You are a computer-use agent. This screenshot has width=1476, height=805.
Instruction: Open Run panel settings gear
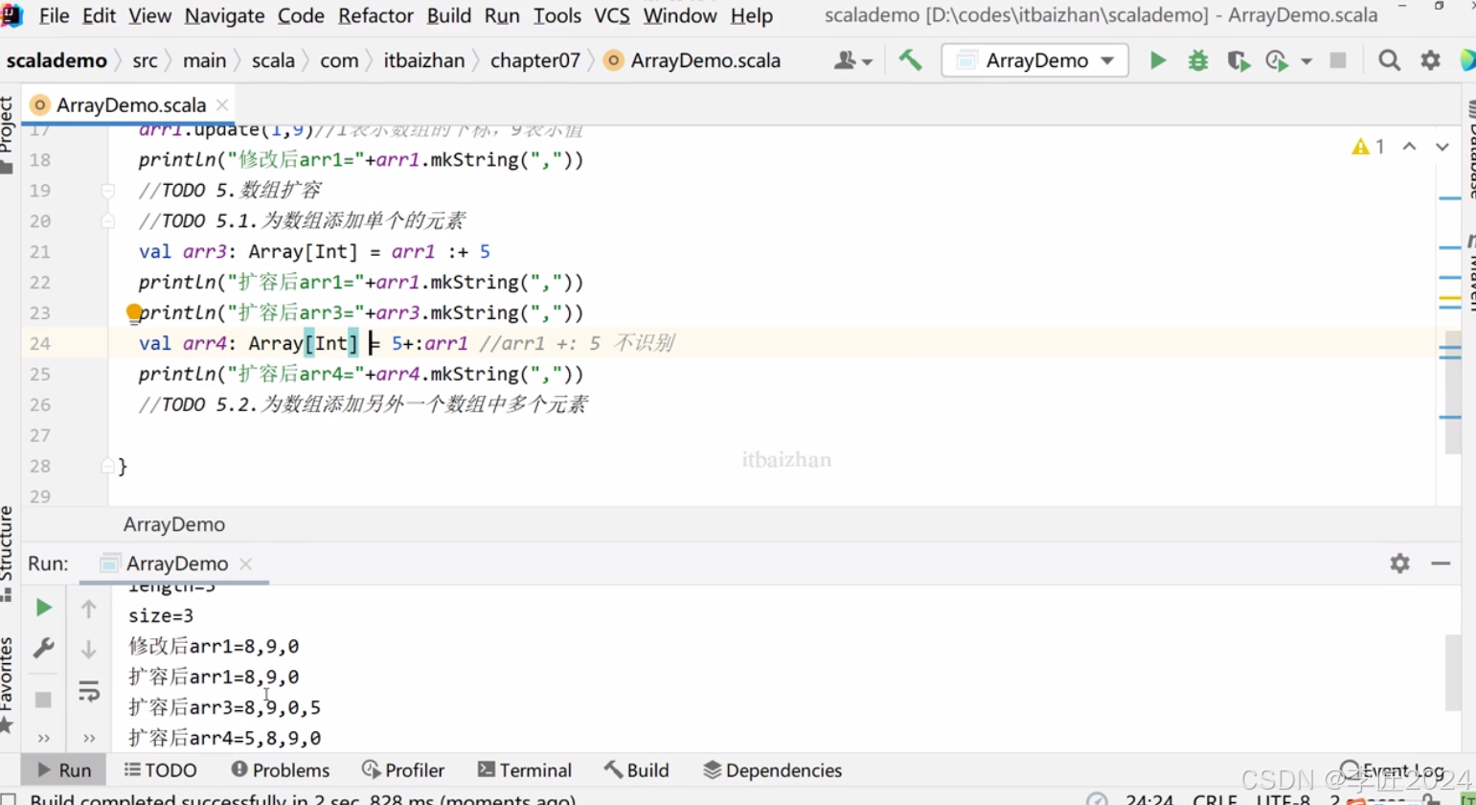(1399, 563)
